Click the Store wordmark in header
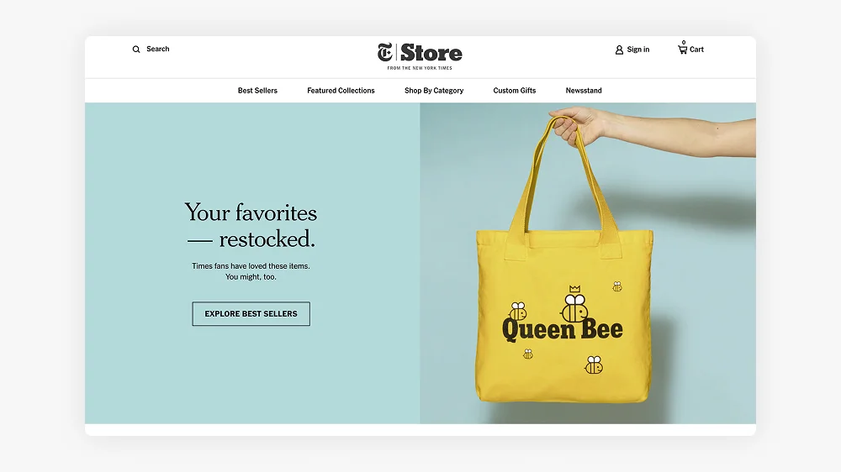This screenshot has width=841, height=472. [x=431, y=53]
